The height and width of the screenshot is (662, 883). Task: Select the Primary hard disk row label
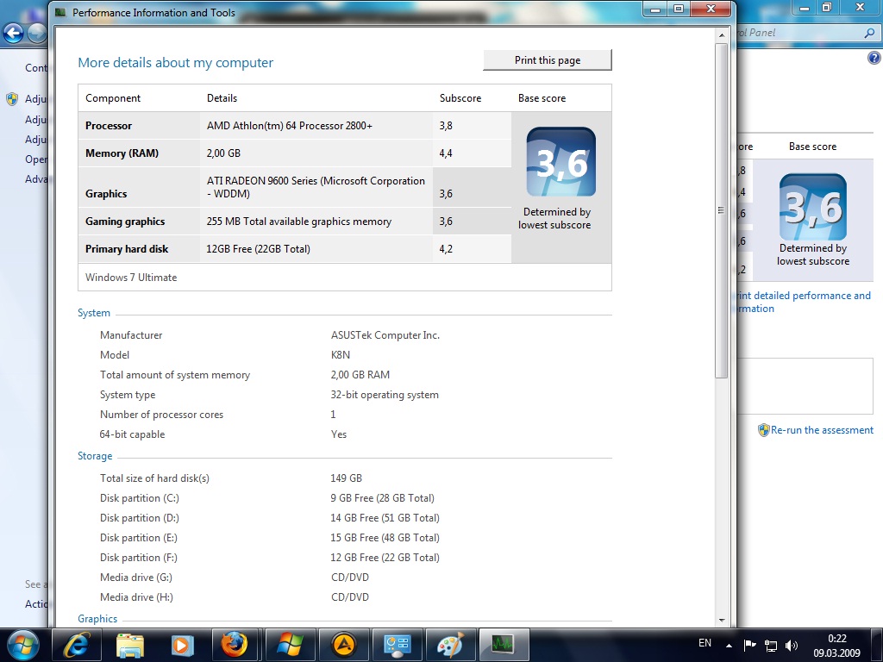click(127, 249)
